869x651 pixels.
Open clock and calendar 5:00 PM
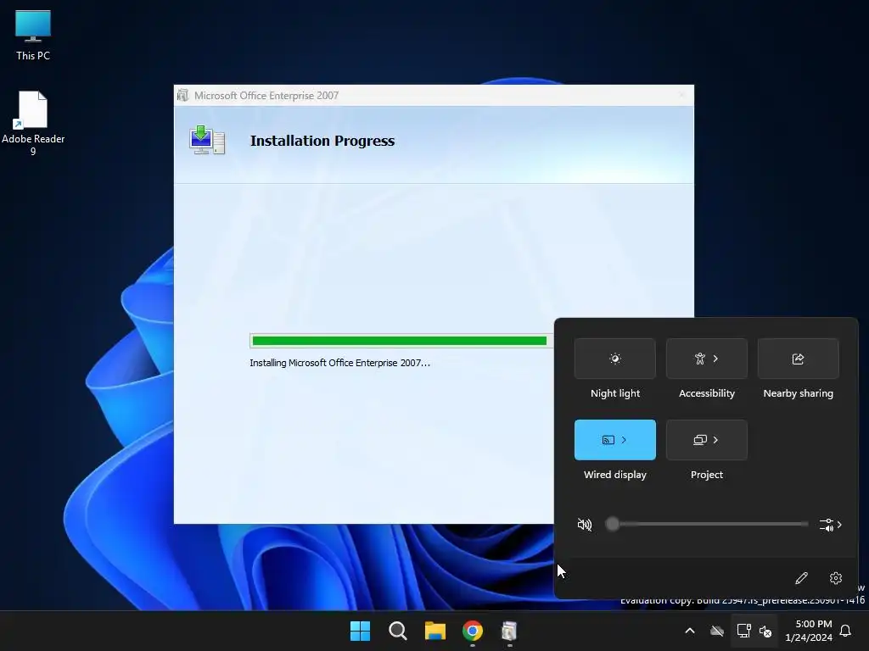pos(809,631)
